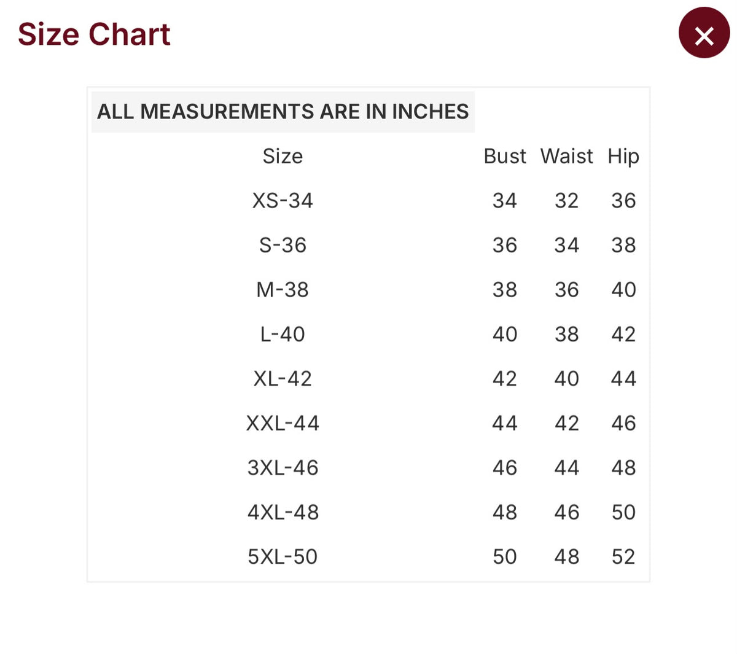Click the bust value 44 for XXL
The width and height of the screenshot is (737, 654).
[505, 423]
